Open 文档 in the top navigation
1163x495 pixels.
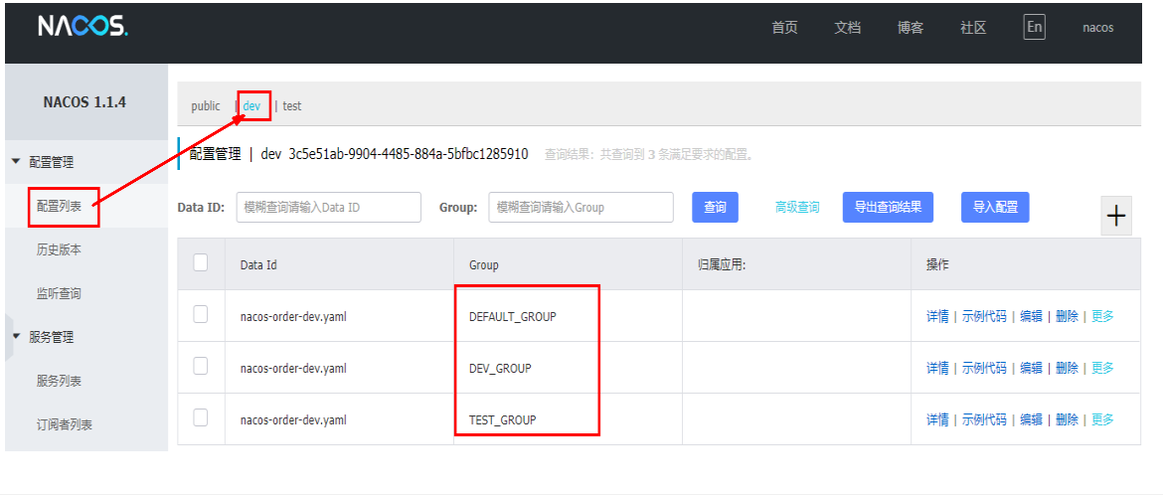coord(848,28)
